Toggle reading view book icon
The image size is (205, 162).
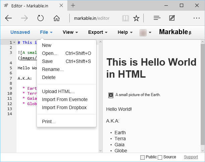[126, 18]
